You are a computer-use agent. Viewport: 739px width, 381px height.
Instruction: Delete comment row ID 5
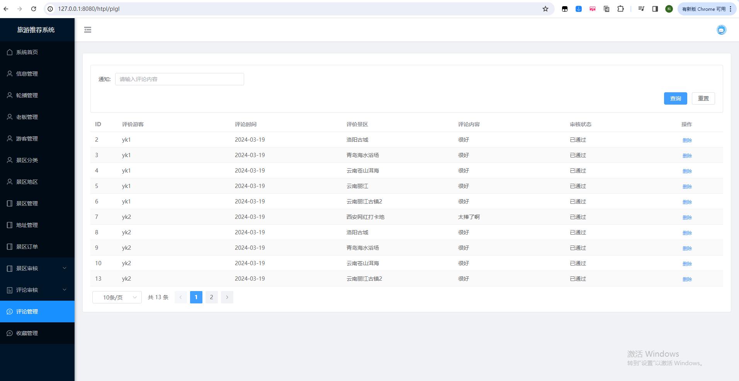coord(687,186)
